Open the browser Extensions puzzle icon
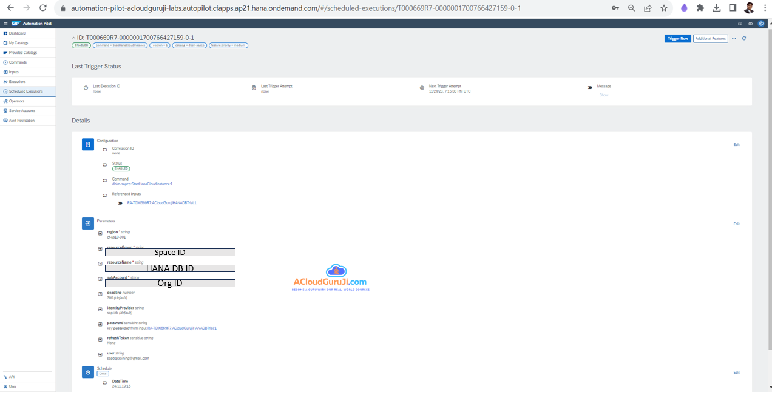This screenshot has width=772, height=398. tap(700, 8)
